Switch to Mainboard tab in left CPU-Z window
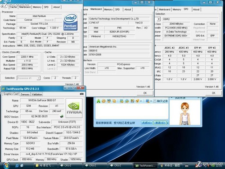Viewport: 225px width, 169px height. [25, 7]
